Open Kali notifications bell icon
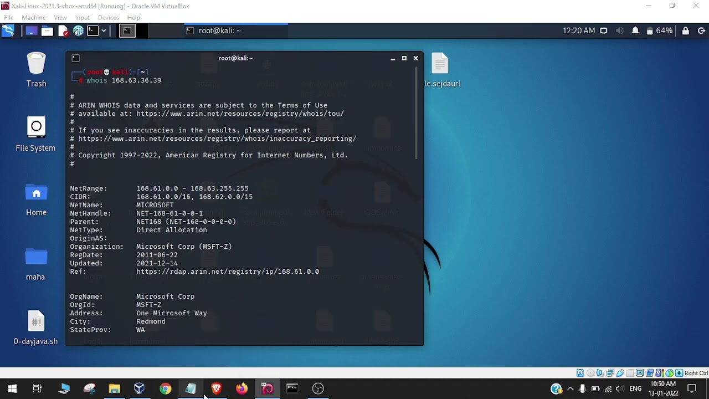Viewport: 709px width, 399px height. (x=635, y=31)
